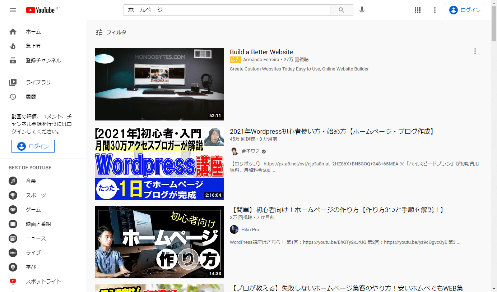Open Wordpress講座 video thumbnail
The width and height of the screenshot is (497, 292).
pyautogui.click(x=159, y=164)
